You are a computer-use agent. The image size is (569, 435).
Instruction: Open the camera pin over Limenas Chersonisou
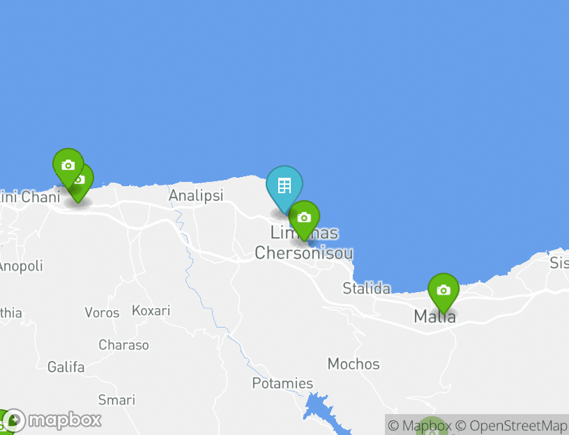304,218
